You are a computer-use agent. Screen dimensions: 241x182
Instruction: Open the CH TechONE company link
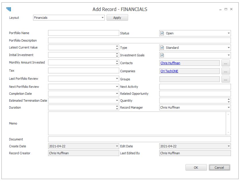[x=169, y=71]
